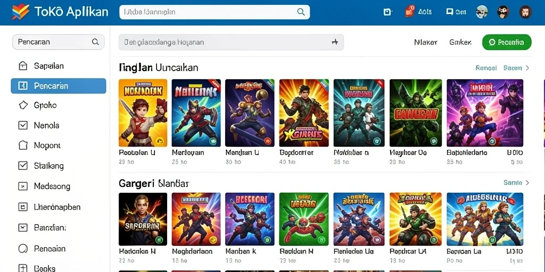This screenshot has width=545, height=272.
Task: Click the Uneranapben sidebar icon
Action: 22,207
